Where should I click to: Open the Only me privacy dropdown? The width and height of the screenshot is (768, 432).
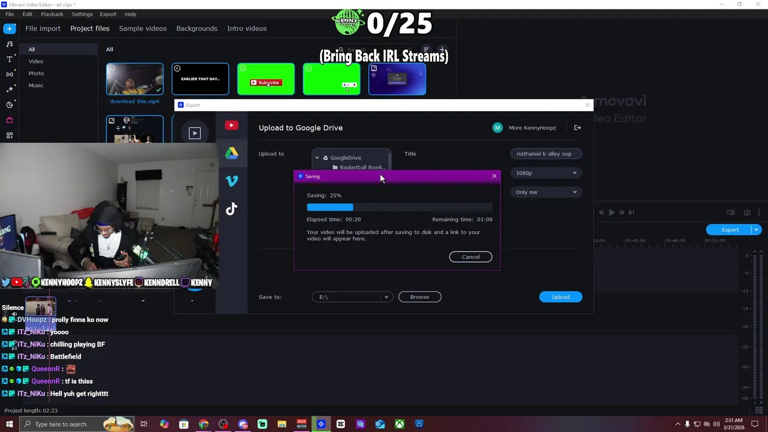click(x=546, y=192)
